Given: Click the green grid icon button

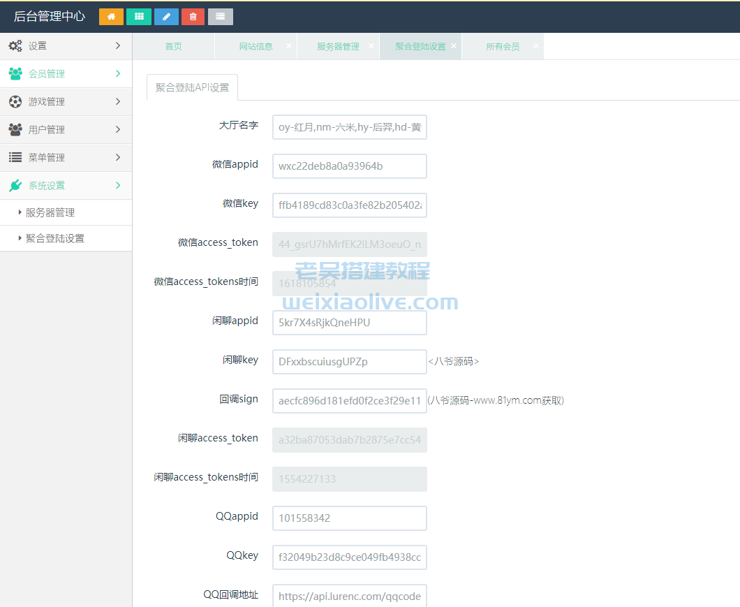Looking at the screenshot, I should point(139,17).
